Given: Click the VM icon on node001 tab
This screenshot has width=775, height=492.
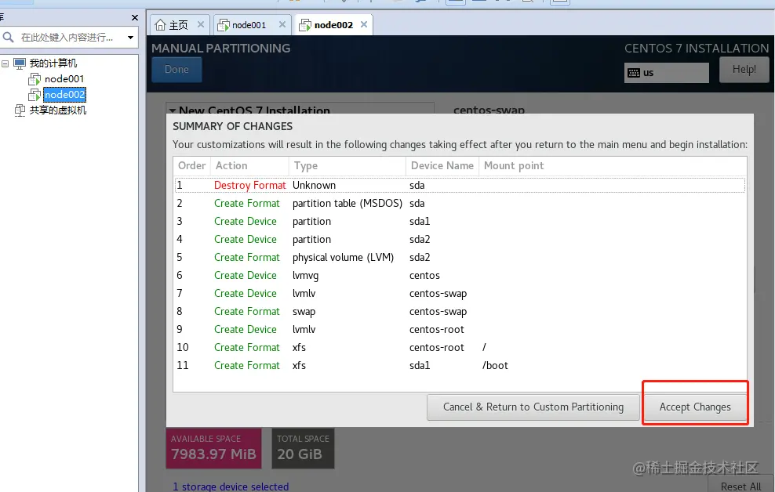Looking at the screenshot, I should (224, 24).
